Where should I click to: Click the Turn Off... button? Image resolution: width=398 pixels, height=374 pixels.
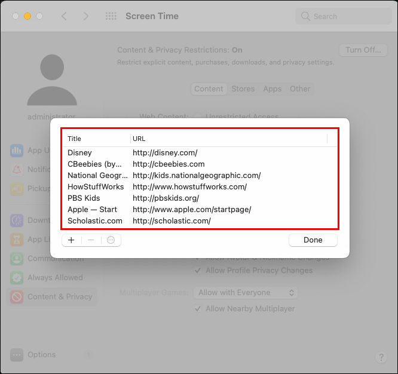[x=363, y=50]
